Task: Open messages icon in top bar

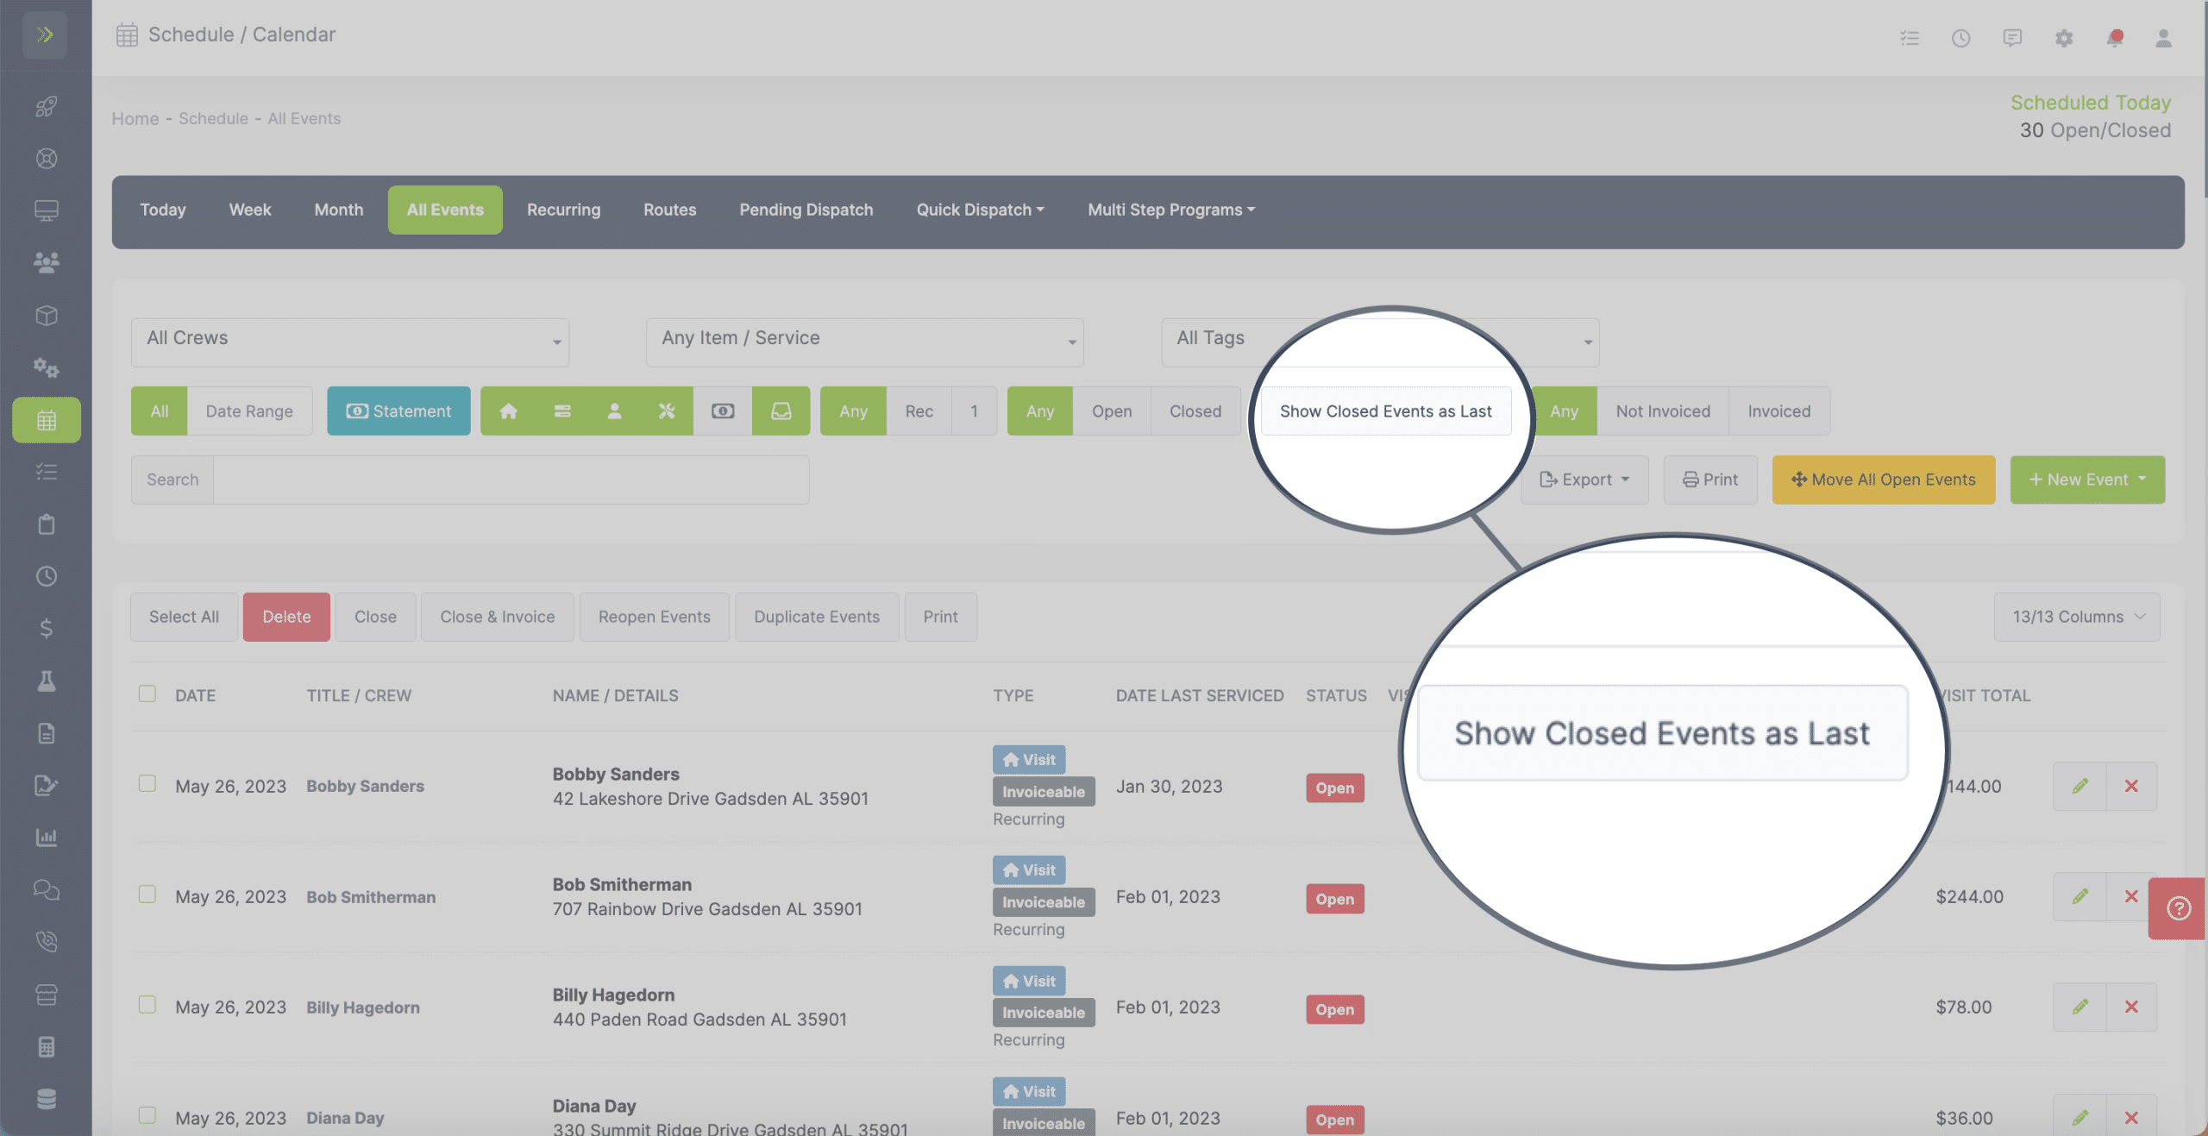Action: (x=2012, y=38)
